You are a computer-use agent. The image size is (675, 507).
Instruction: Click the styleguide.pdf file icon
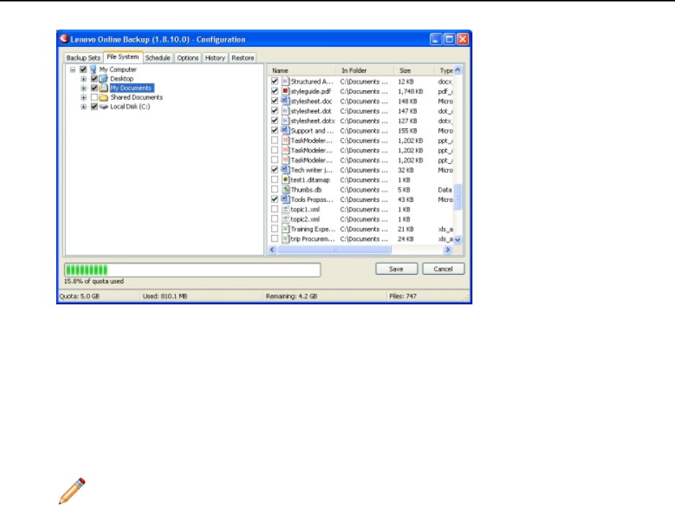pyautogui.click(x=285, y=92)
